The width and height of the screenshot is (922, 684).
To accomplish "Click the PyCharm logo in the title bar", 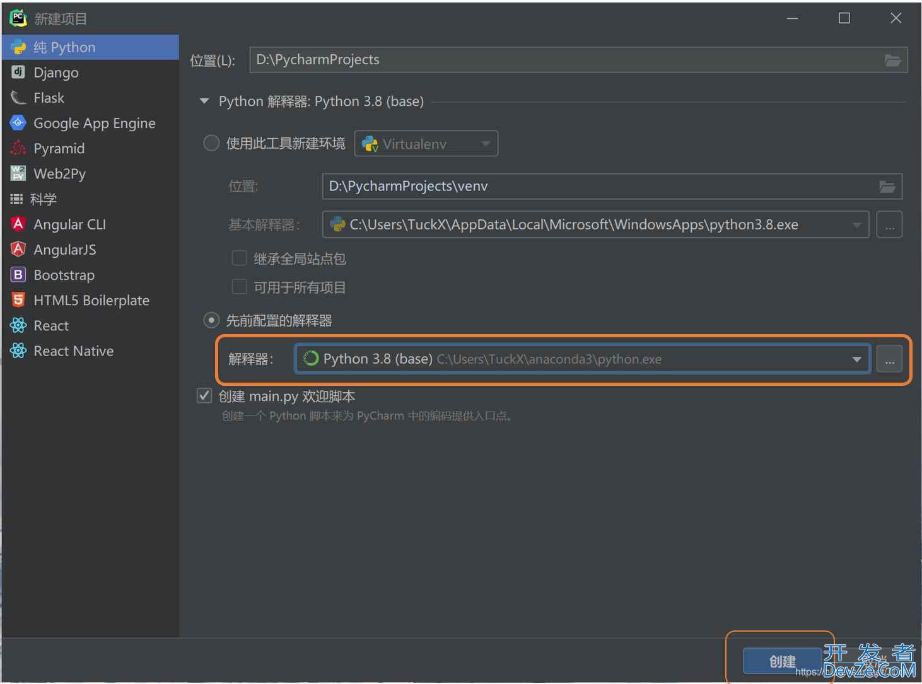I will point(18,18).
